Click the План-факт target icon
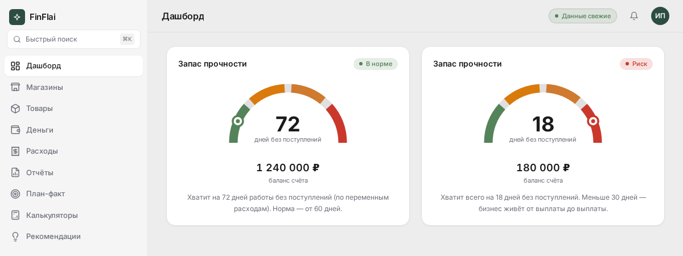This screenshot has width=683, height=256. (x=15, y=194)
